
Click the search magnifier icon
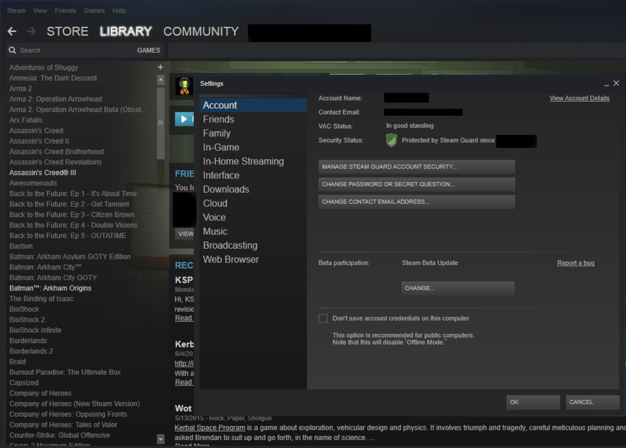coord(13,50)
